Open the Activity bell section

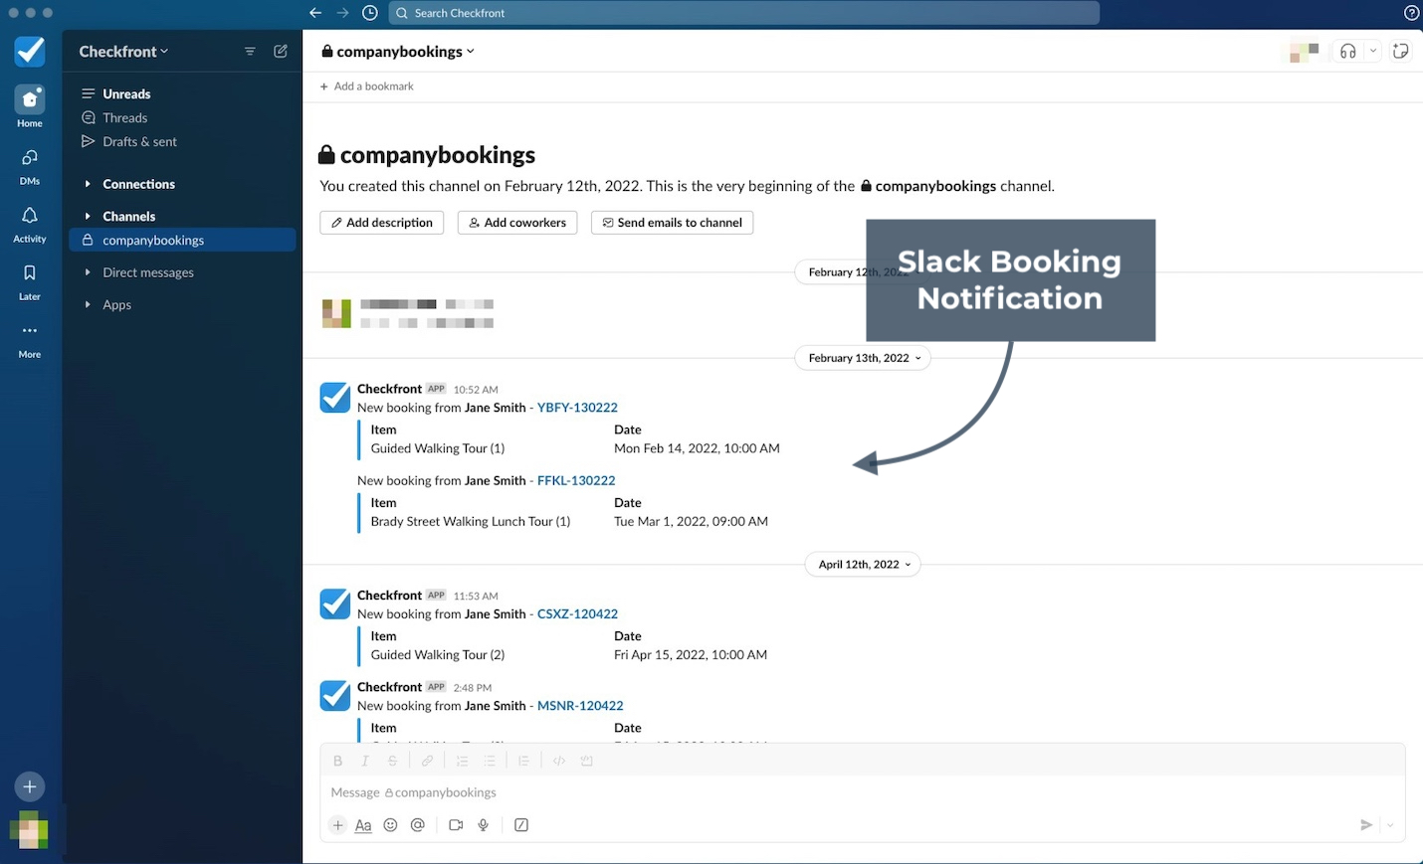(x=30, y=224)
